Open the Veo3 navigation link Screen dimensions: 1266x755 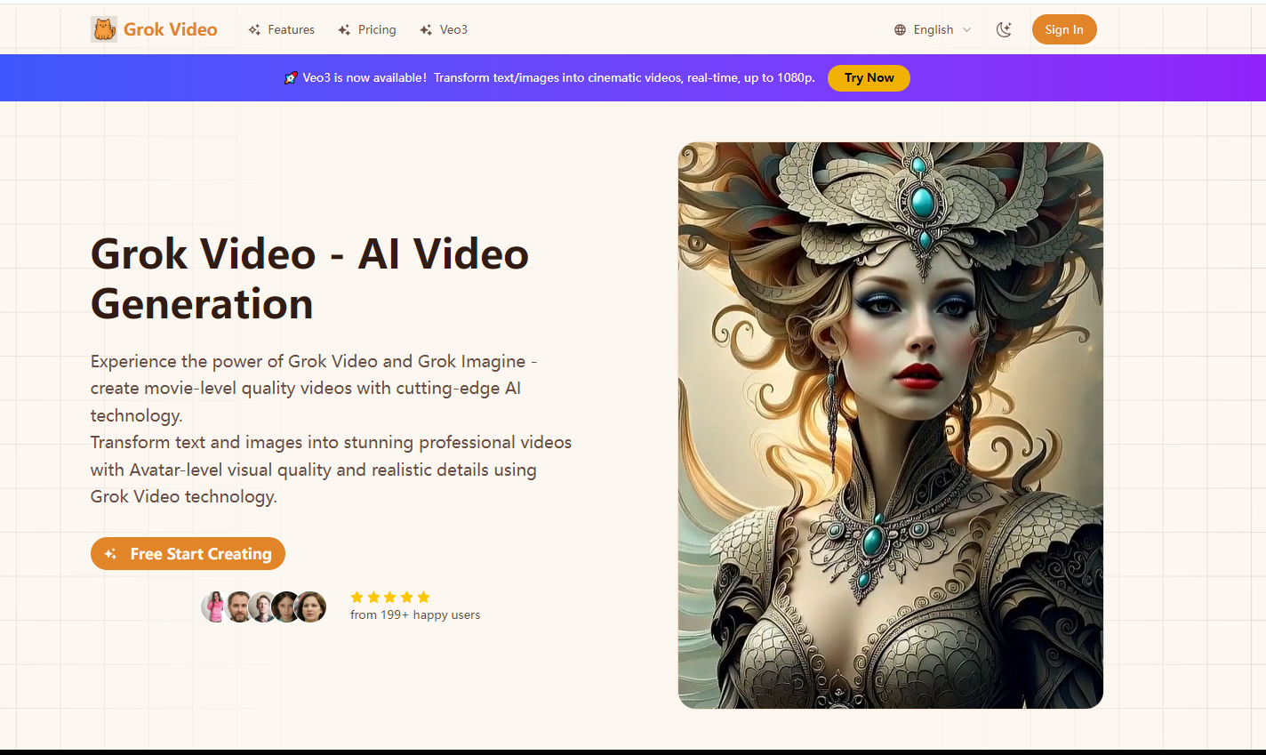(453, 29)
